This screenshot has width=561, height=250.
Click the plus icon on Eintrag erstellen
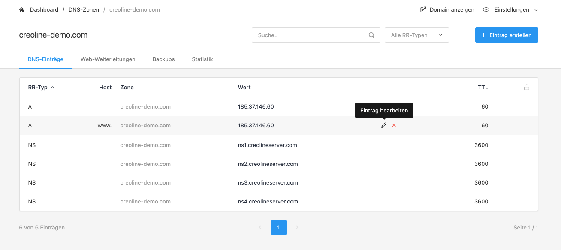[x=484, y=35]
